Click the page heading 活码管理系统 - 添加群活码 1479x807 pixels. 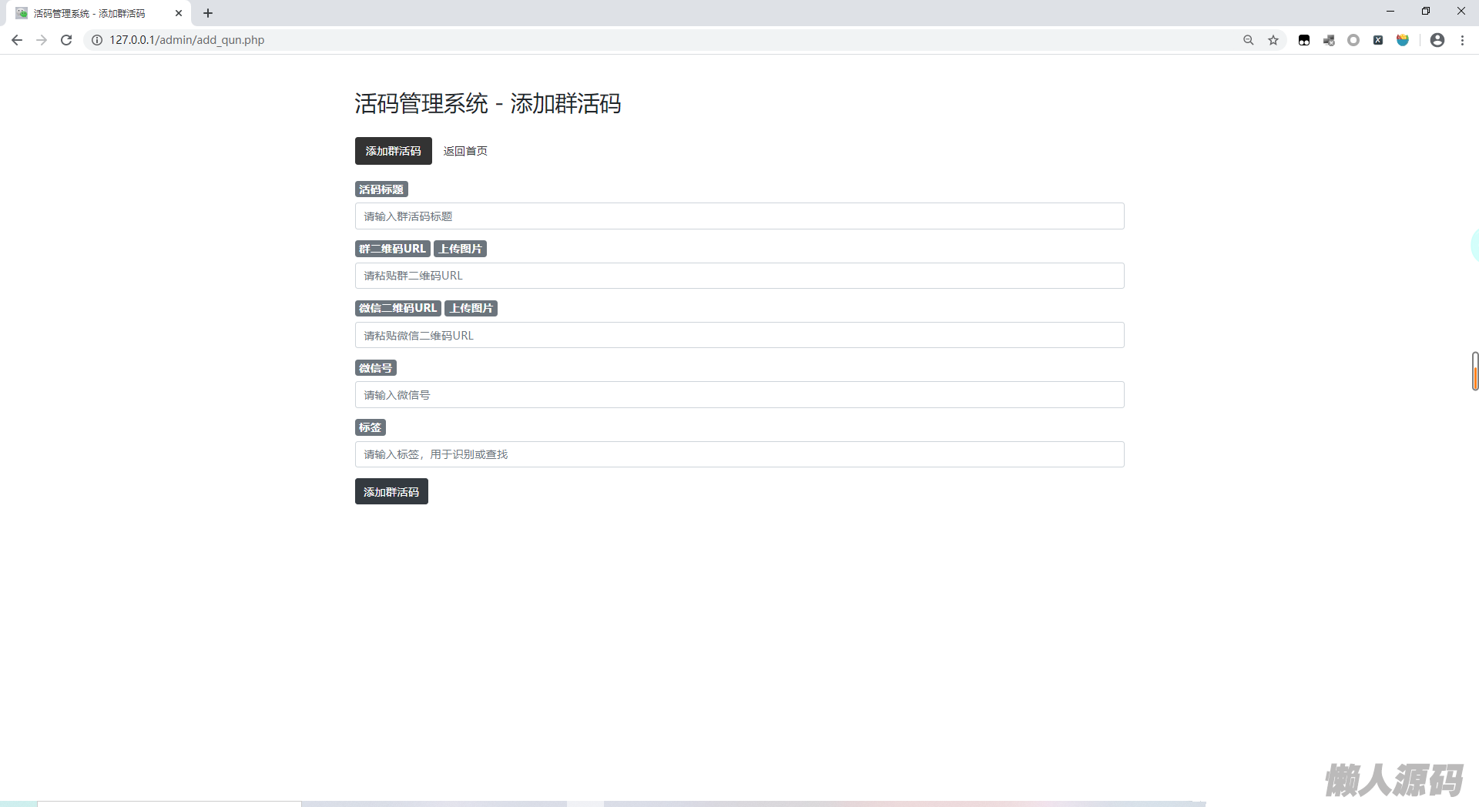[x=488, y=103]
